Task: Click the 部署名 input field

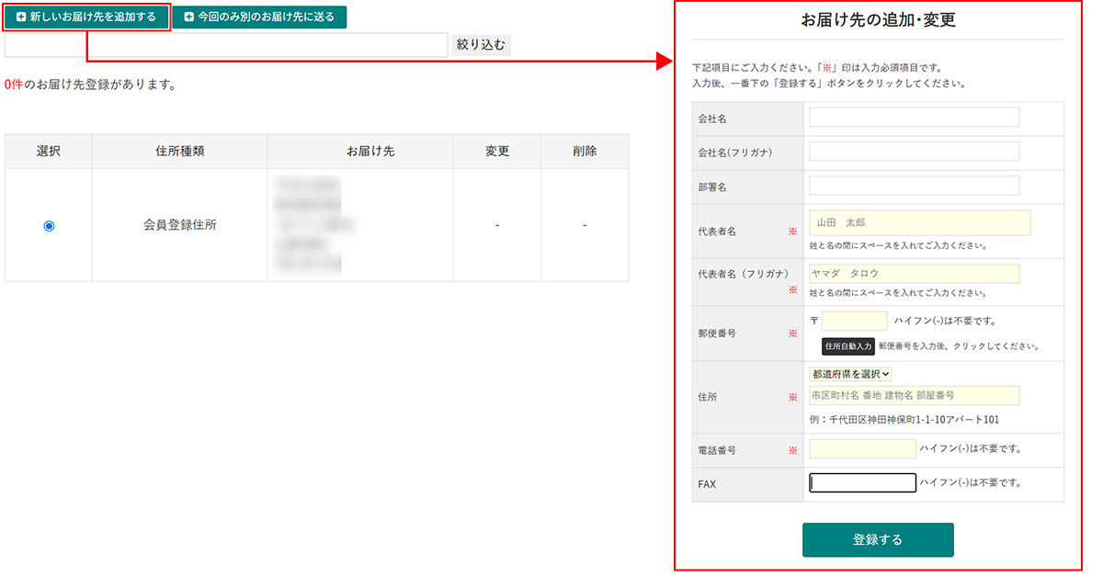Action: tap(914, 186)
